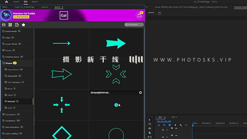
Task: Open the Source monitor tab
Action: pos(191,7)
